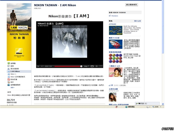175x131 pixels.
Task: Click the 說明 description heading in the sidebar
Action: pyautogui.click(x=9, y=92)
